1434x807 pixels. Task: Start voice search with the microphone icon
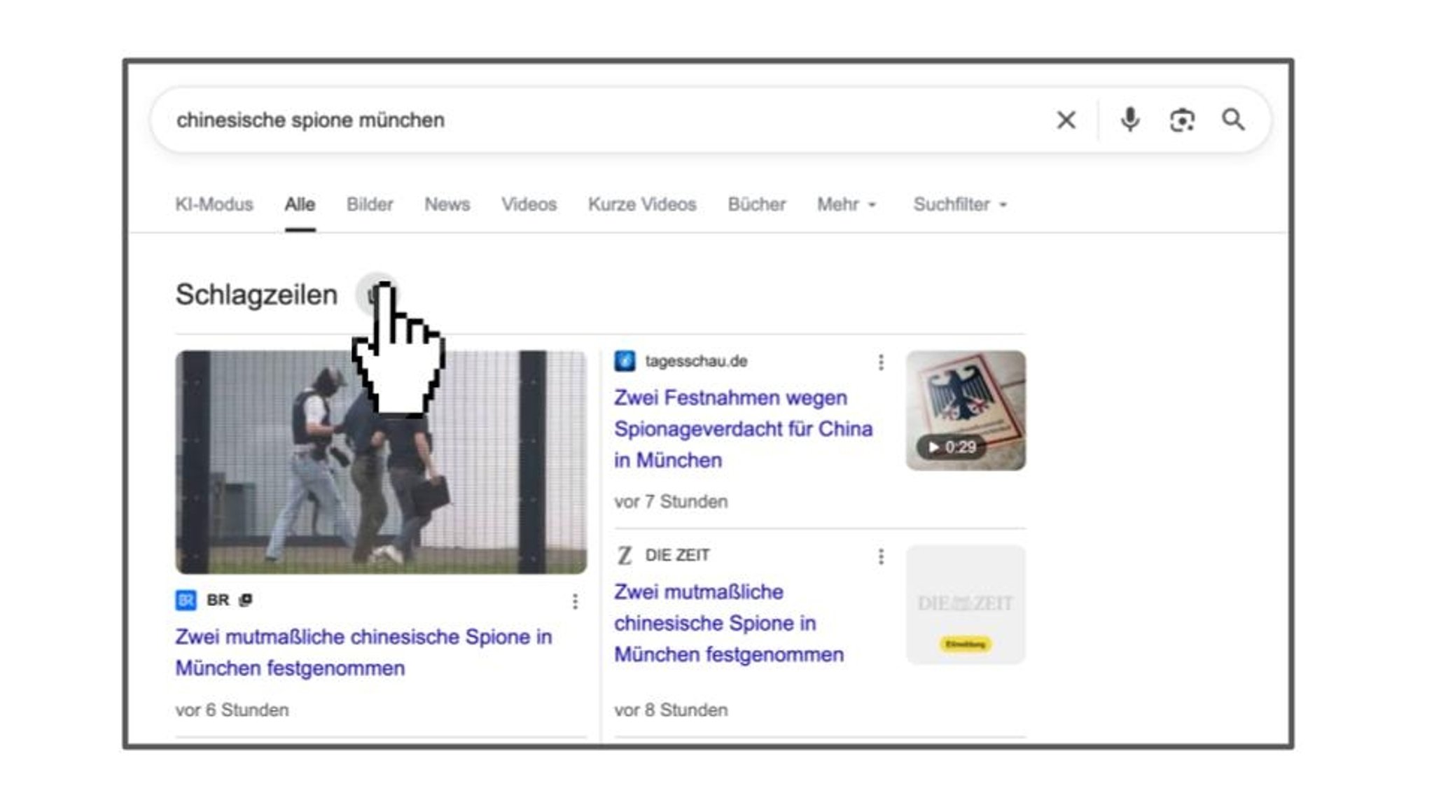(1129, 120)
